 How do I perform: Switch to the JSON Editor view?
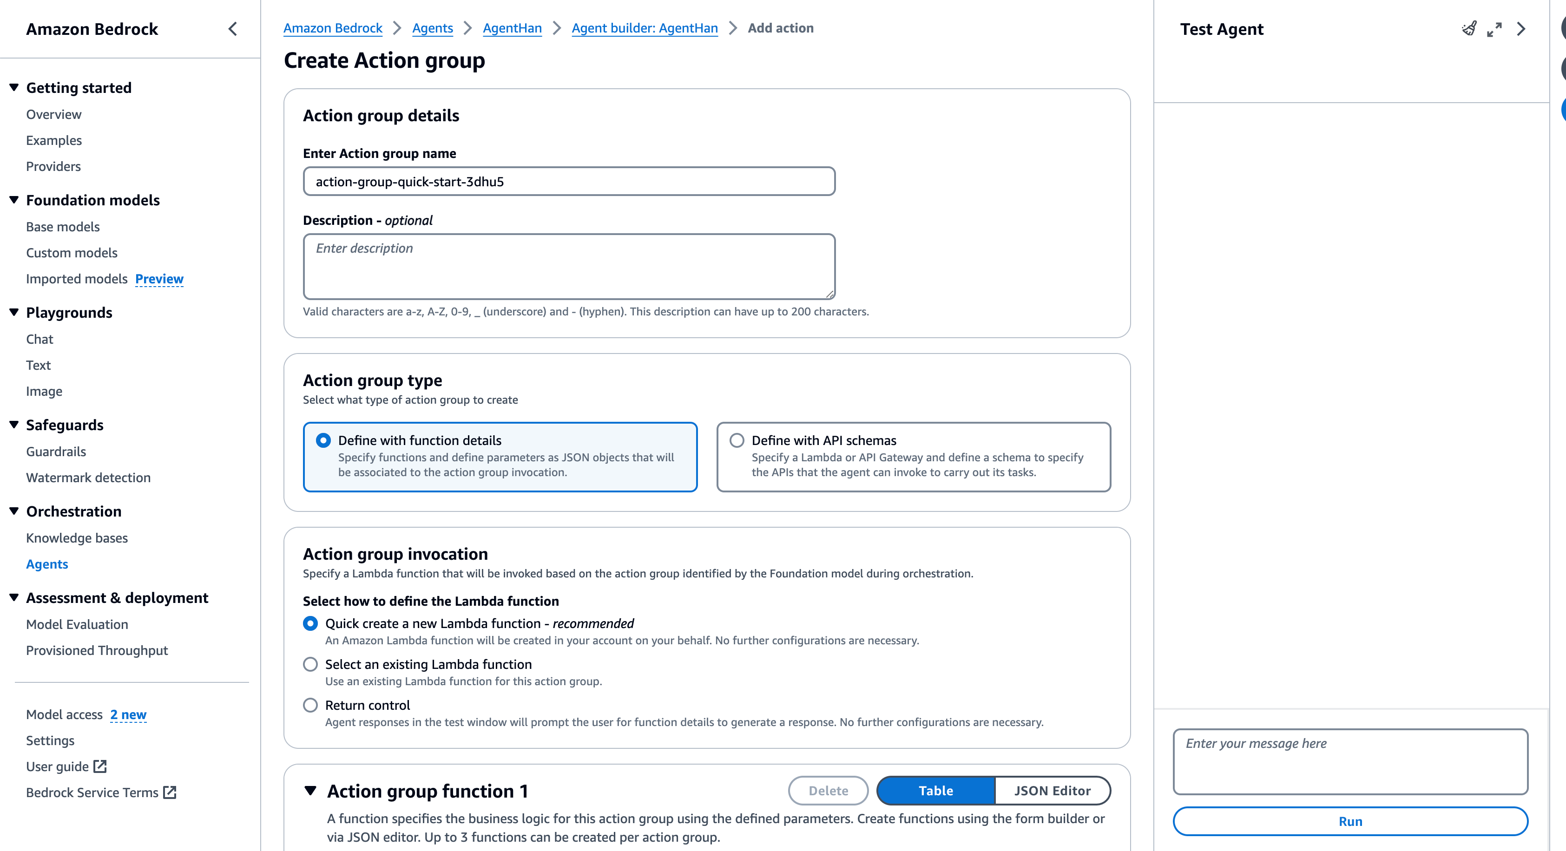pyautogui.click(x=1053, y=791)
